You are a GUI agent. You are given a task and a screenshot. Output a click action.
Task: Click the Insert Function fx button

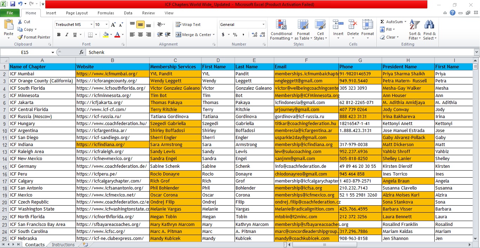click(81, 52)
